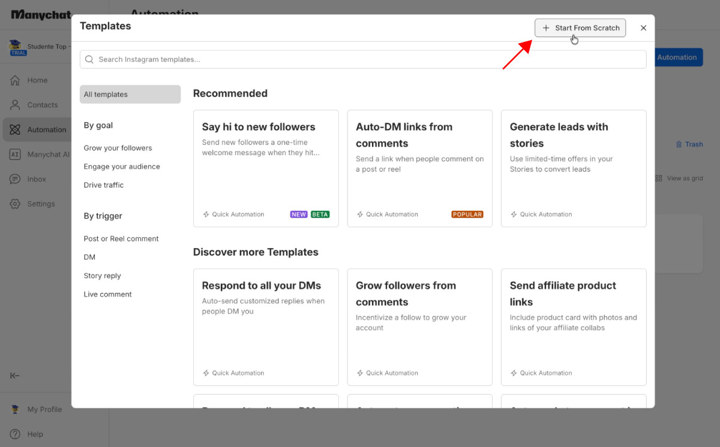Filter by Grow your followers goal
Screen dimensions: 720x447
pyautogui.click(x=118, y=148)
